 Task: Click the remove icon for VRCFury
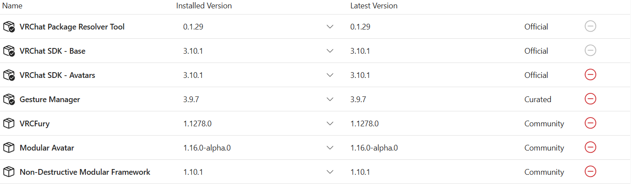pos(590,123)
